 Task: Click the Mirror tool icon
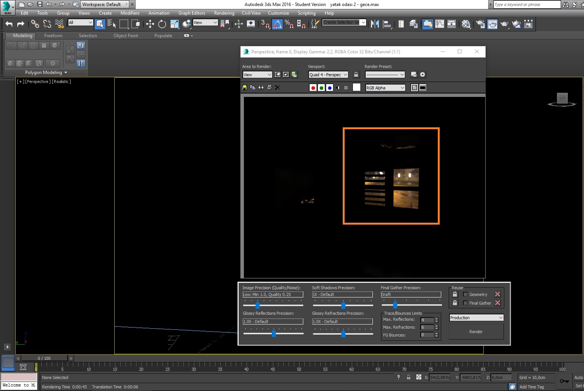point(375,24)
